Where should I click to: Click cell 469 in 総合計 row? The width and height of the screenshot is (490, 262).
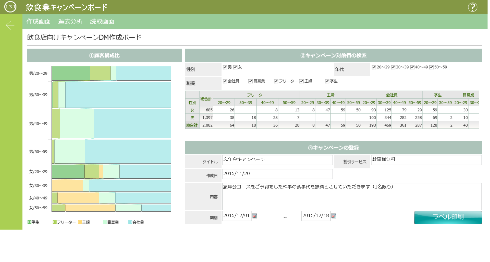click(384, 125)
